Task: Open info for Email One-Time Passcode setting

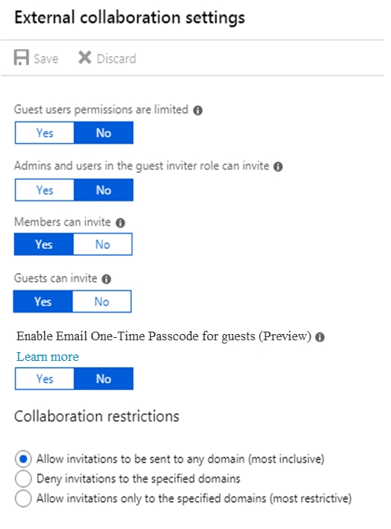Action: 319,337
